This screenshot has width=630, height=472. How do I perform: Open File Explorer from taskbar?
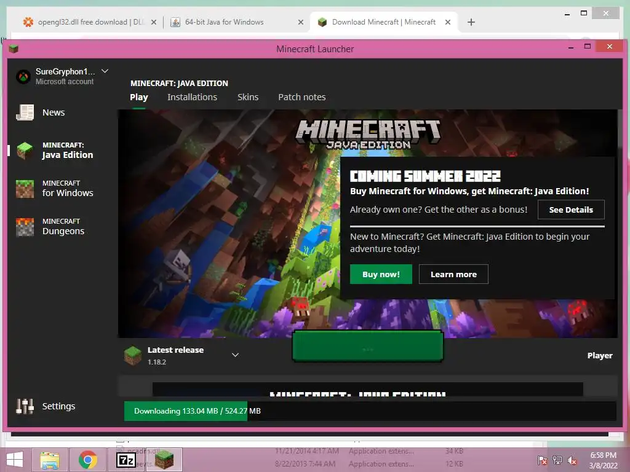click(x=50, y=460)
